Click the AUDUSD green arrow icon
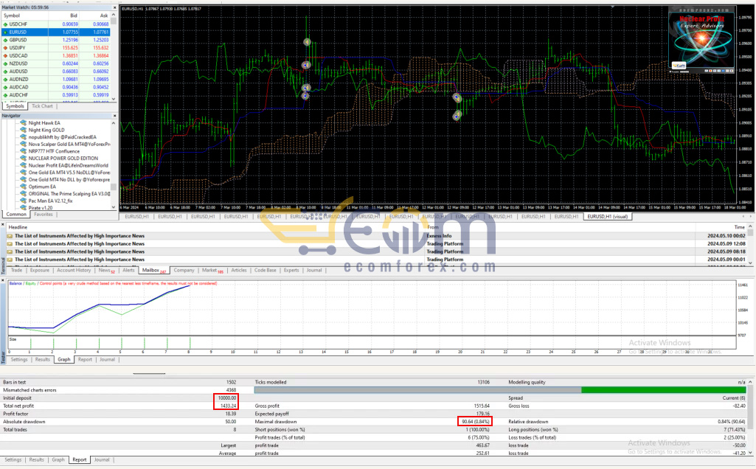This screenshot has height=469, width=756. pos(5,72)
